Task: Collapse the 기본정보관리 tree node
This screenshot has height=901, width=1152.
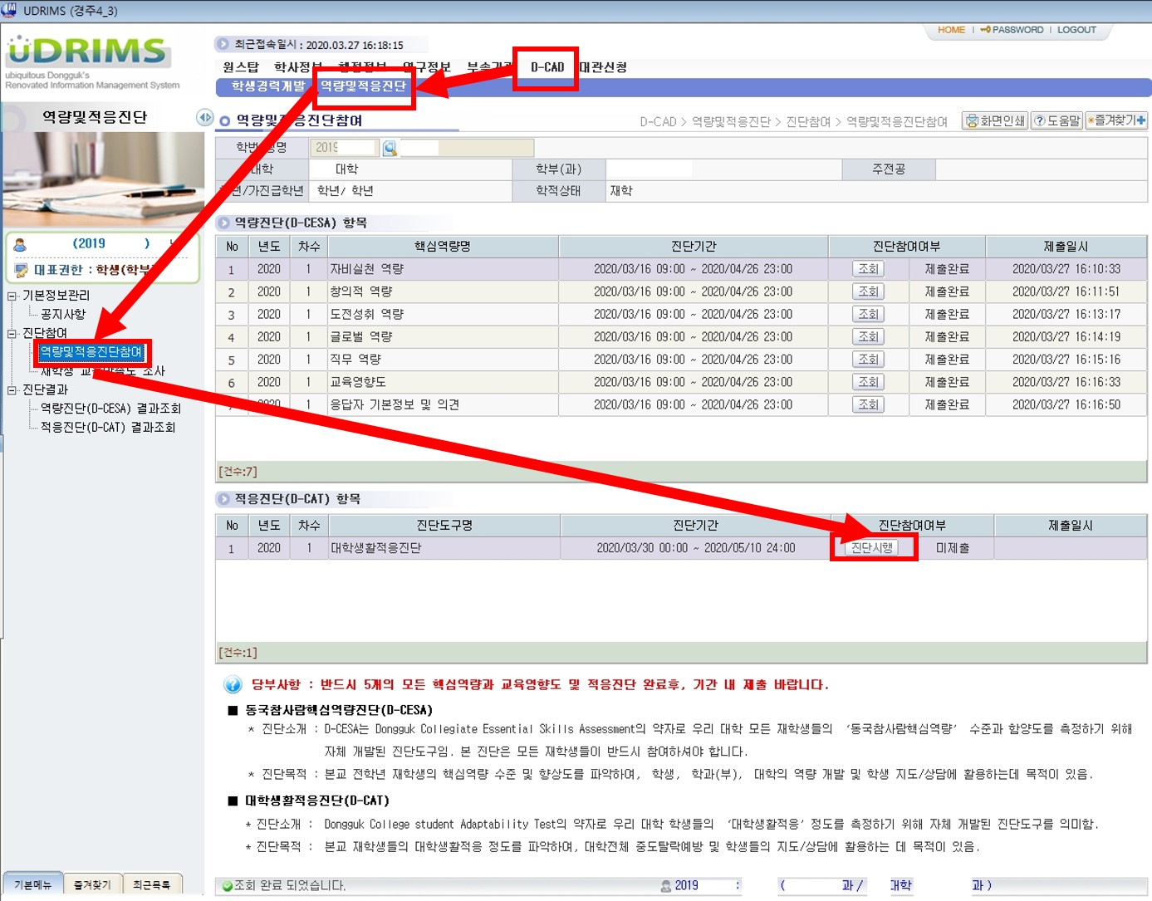Action: point(12,296)
